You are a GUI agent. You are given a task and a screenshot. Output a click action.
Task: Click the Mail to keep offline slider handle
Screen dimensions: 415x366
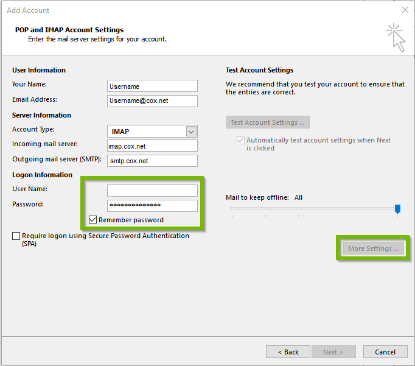397,209
